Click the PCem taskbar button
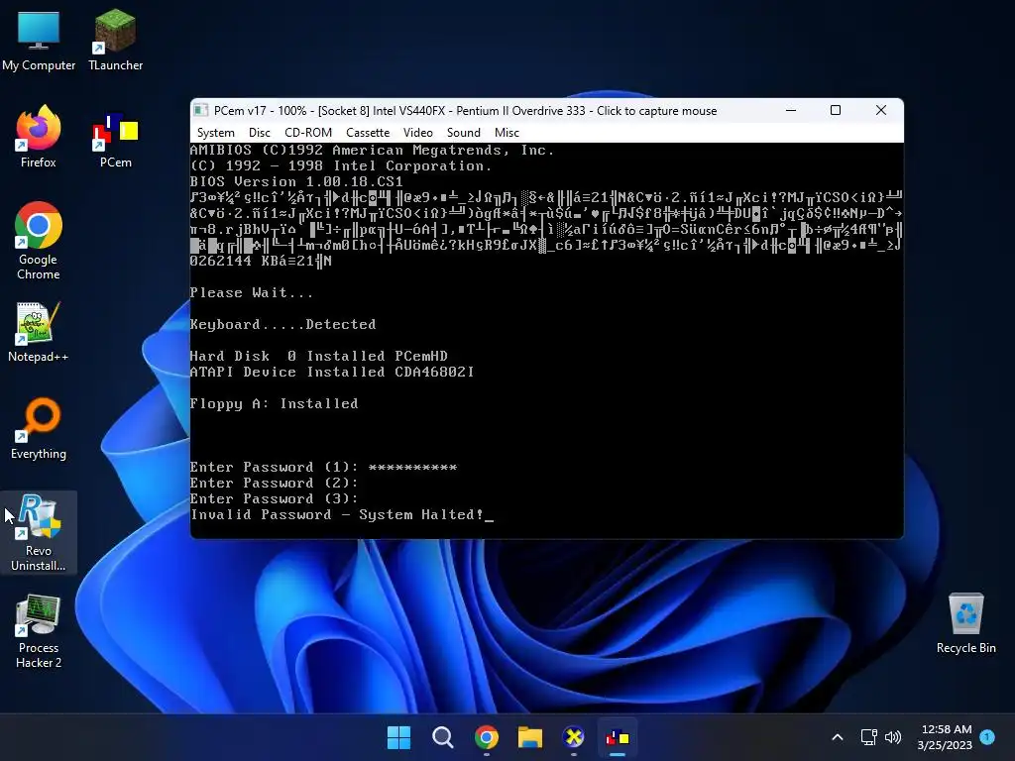Viewport: 1015px width, 761px height. coord(618,737)
